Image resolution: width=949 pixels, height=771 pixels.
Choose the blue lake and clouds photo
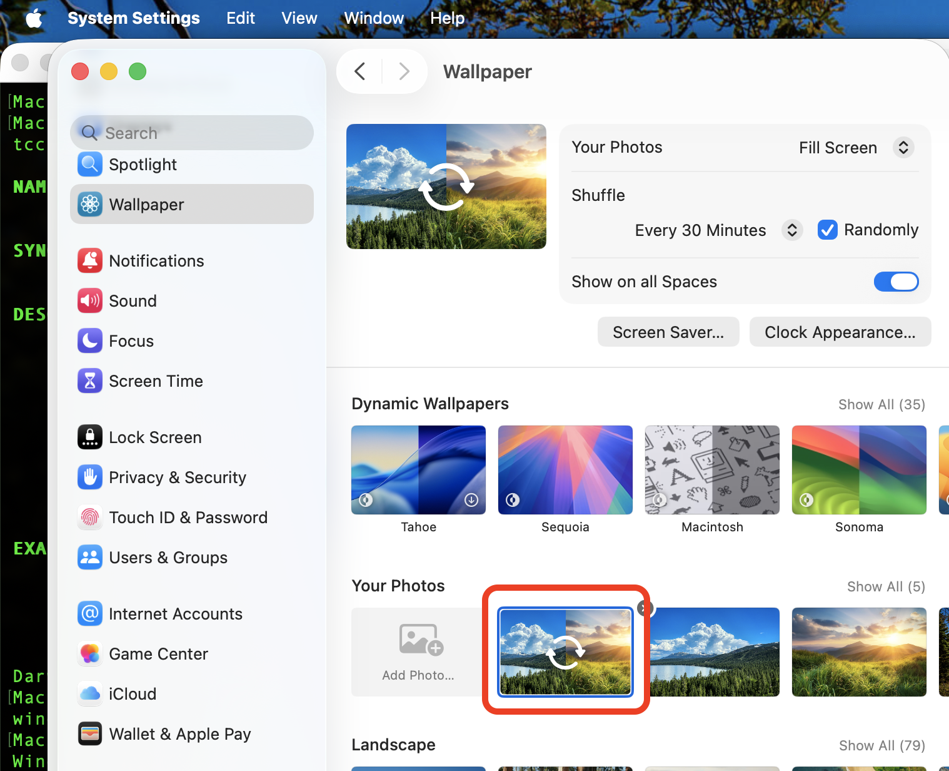click(x=715, y=652)
